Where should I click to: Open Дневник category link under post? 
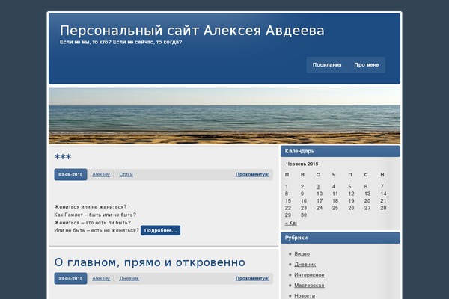[x=129, y=278]
